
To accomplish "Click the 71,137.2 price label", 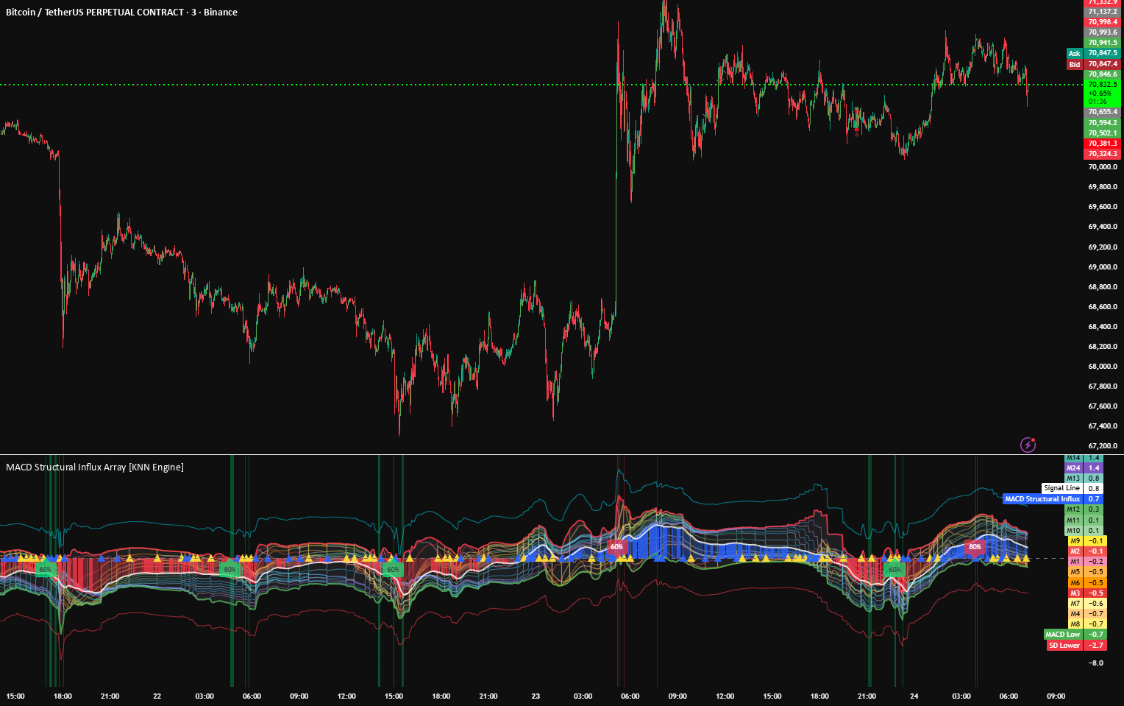I will click(x=1103, y=12).
